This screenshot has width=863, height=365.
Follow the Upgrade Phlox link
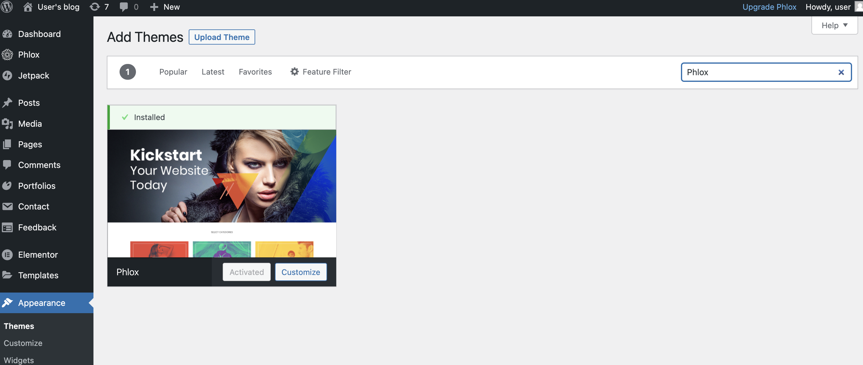(x=769, y=7)
